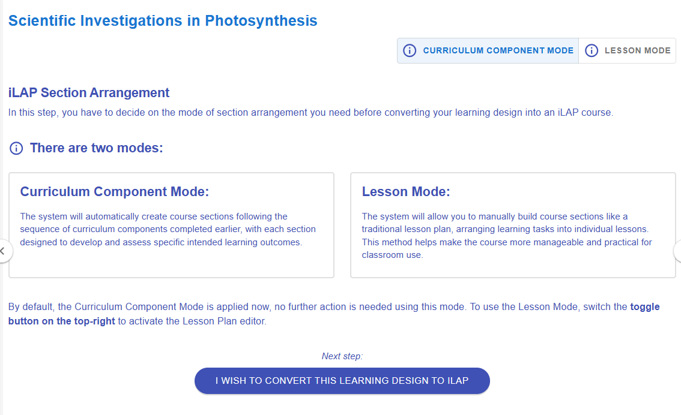
Task: Click the Lesson Mode card description text
Action: coord(506,235)
